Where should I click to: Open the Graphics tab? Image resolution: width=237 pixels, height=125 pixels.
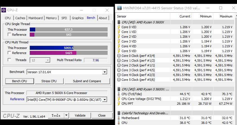click(78, 18)
